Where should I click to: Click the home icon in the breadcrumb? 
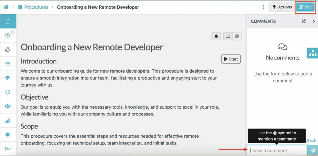coord(6,7)
